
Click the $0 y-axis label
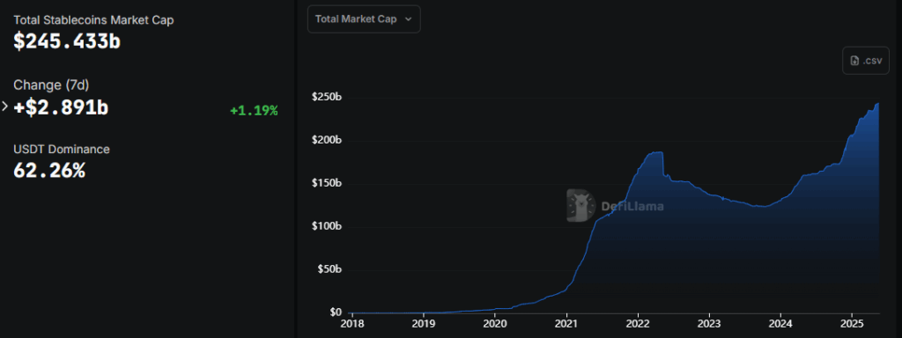(x=336, y=312)
